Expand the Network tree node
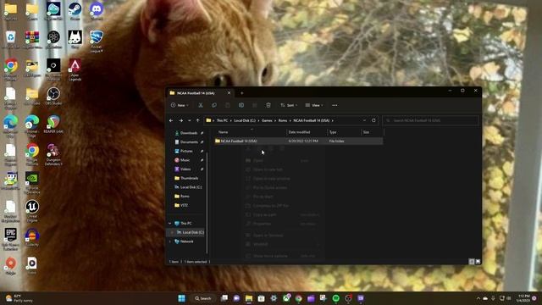Image resolution: width=542 pixels, height=305 pixels. tap(169, 241)
